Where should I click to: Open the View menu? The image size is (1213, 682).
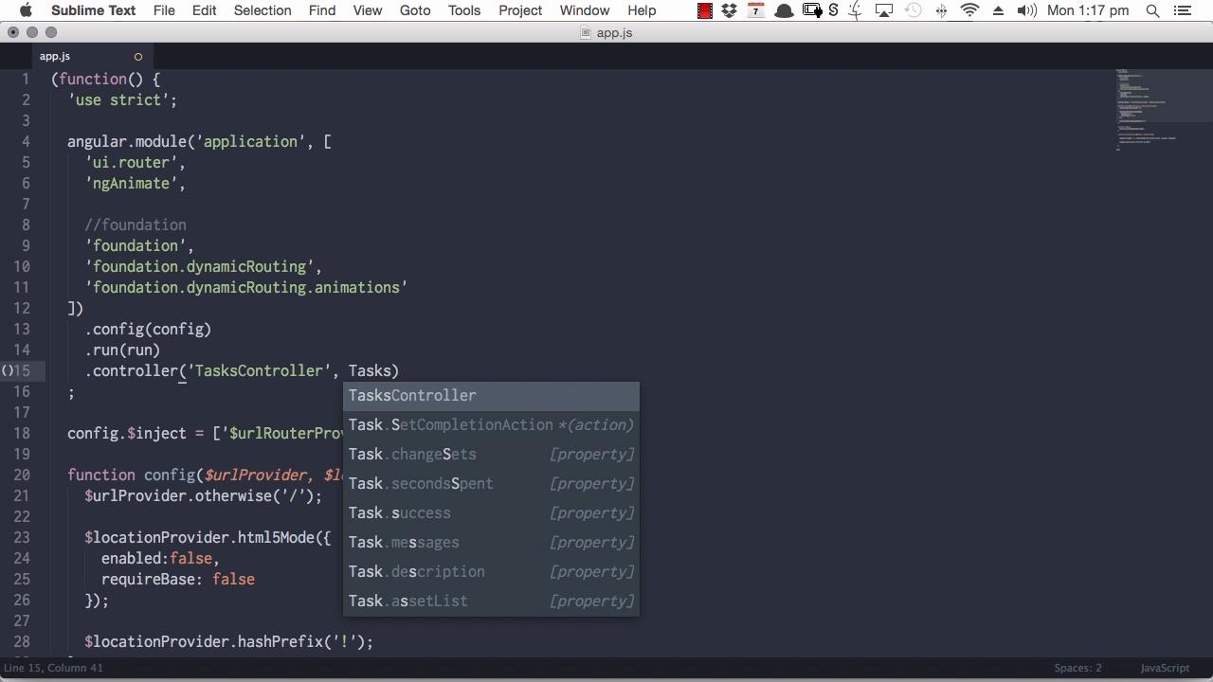pos(368,10)
